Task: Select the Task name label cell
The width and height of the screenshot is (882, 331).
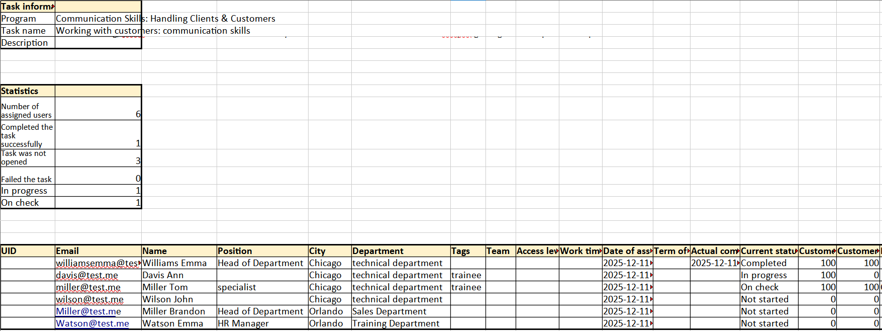Action: tap(27, 31)
